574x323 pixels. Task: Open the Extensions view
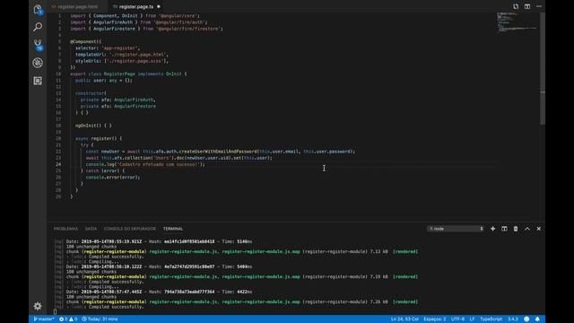click(38, 81)
